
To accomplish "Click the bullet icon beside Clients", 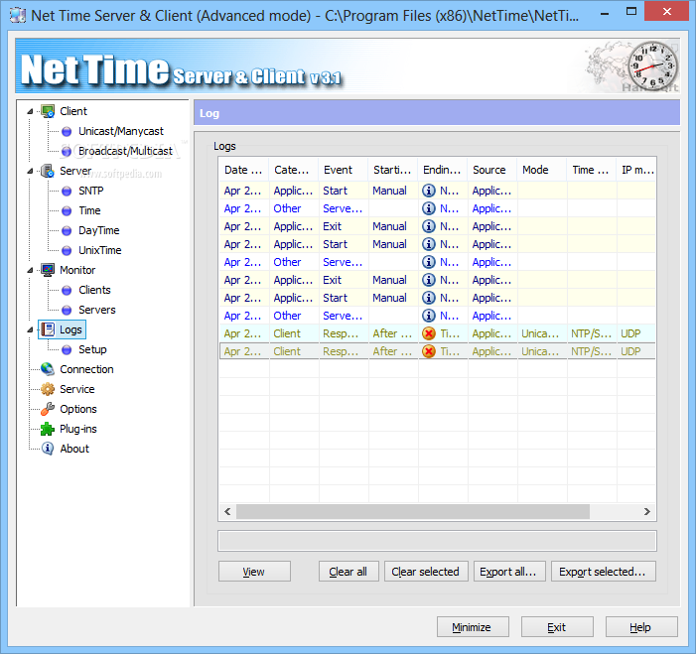I will click(67, 290).
